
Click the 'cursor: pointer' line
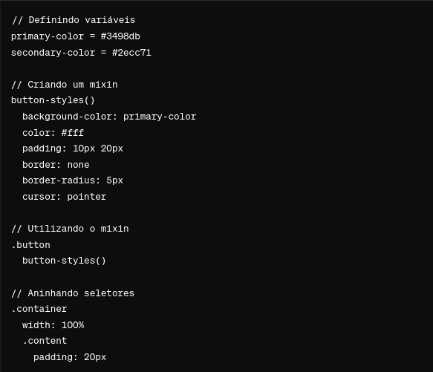tap(65, 197)
